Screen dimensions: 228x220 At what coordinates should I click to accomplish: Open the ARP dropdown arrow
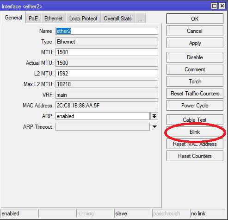tap(154, 116)
